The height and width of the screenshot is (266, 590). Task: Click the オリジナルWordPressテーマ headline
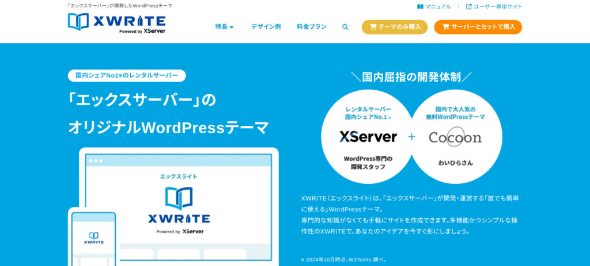tap(168, 128)
